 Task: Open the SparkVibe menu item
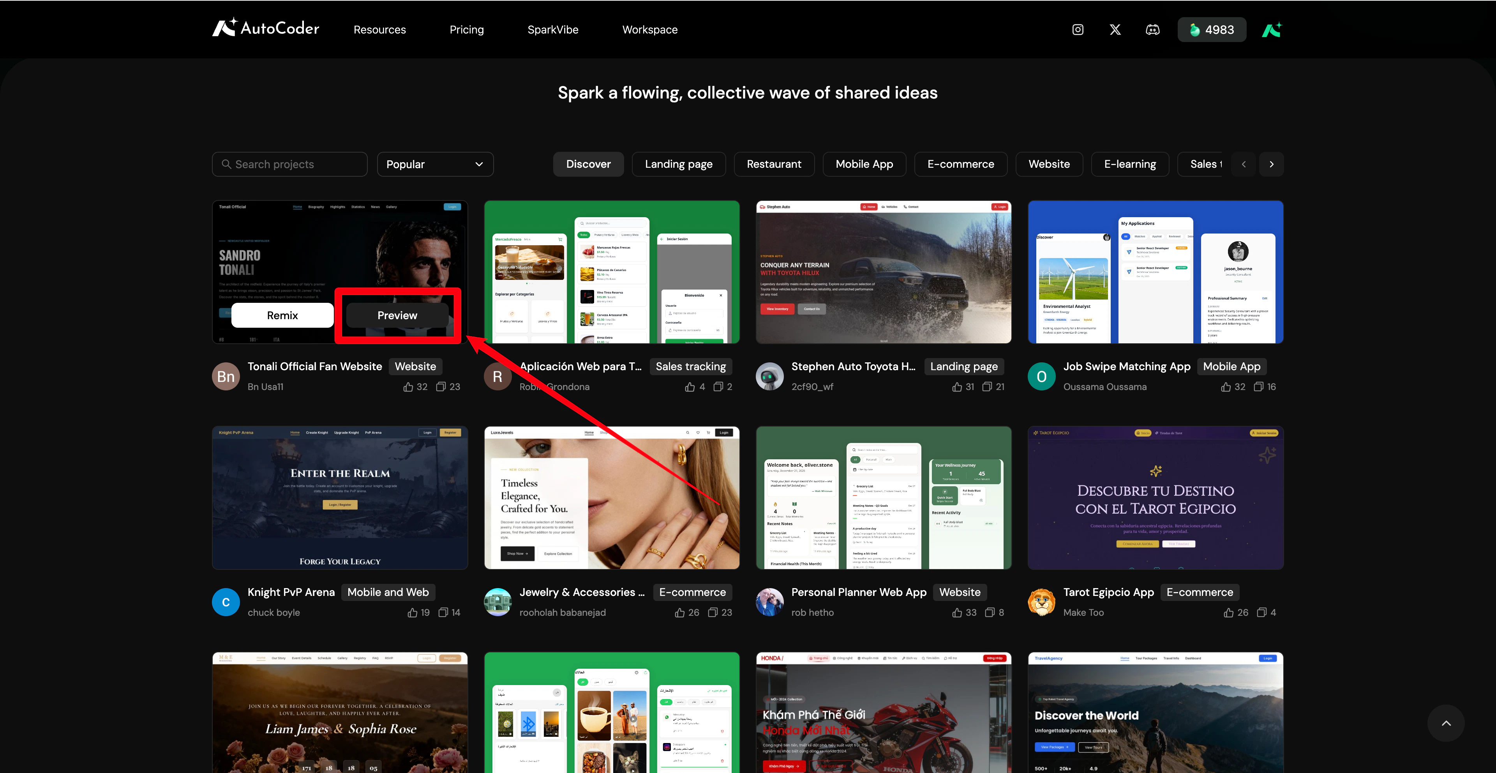coord(552,30)
